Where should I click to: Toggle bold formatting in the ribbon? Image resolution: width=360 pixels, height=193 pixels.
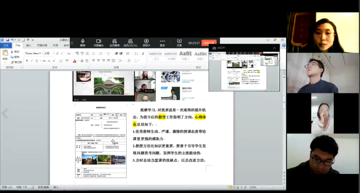coord(27,61)
